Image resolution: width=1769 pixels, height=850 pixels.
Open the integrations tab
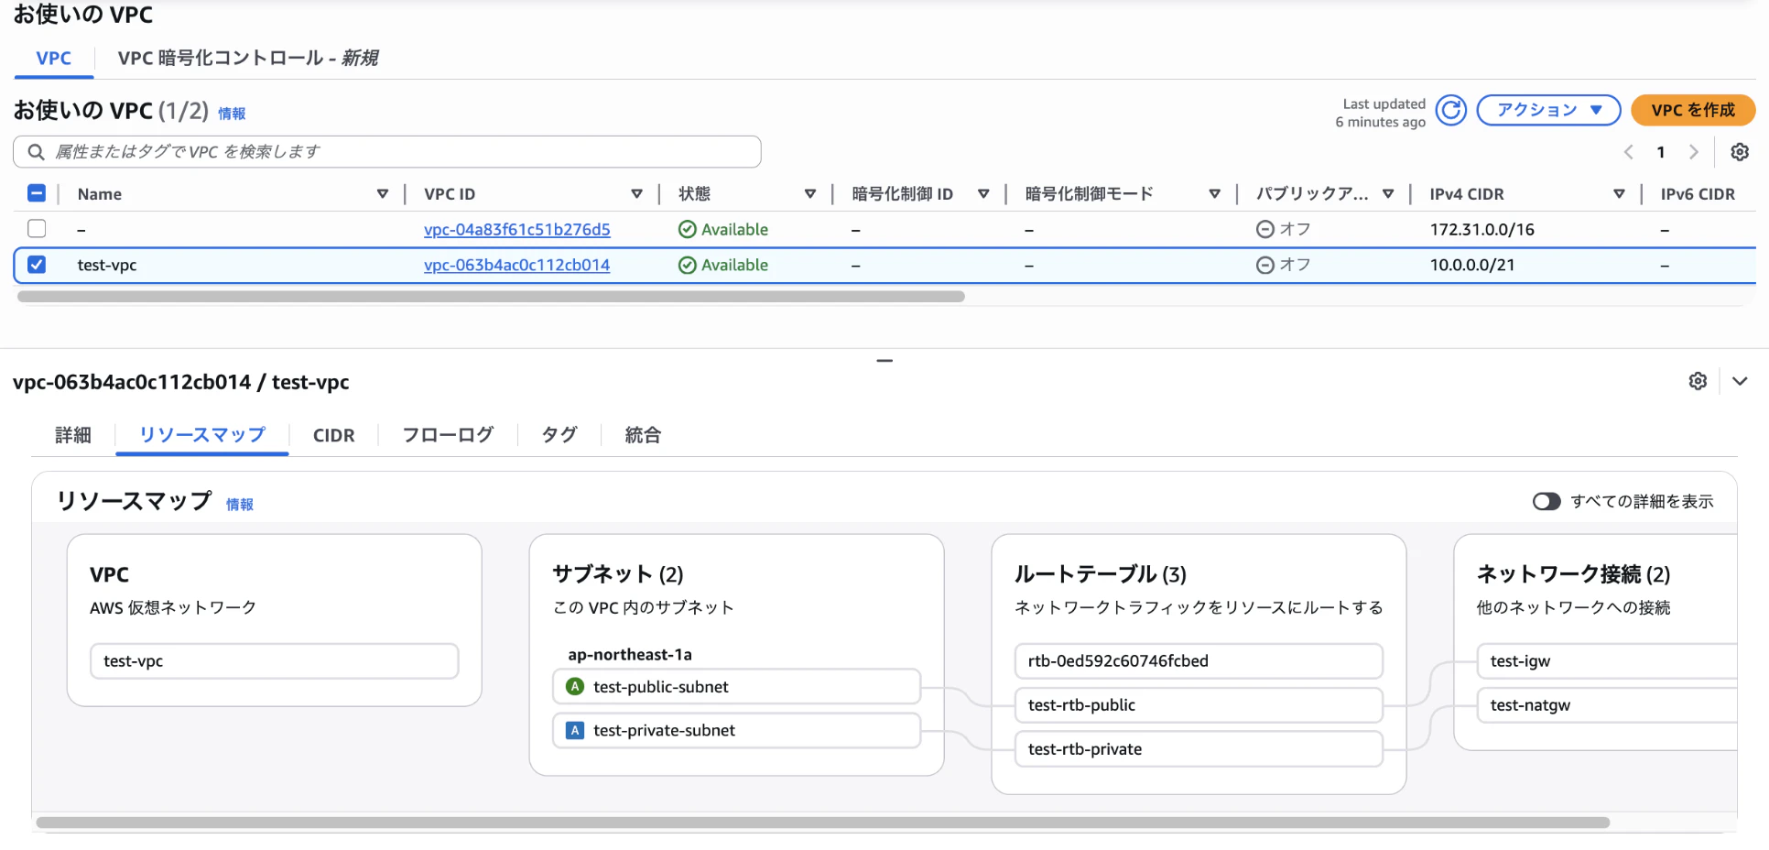643,435
